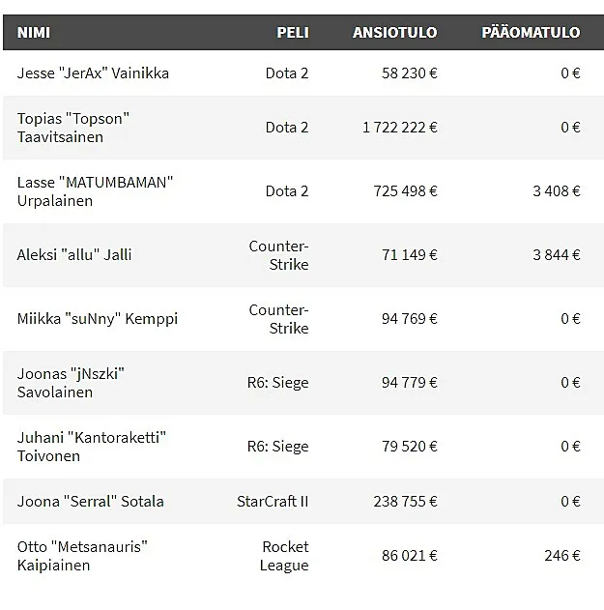The height and width of the screenshot is (610, 604).
Task: Click the Rocket League game cell
Action: 284,556
